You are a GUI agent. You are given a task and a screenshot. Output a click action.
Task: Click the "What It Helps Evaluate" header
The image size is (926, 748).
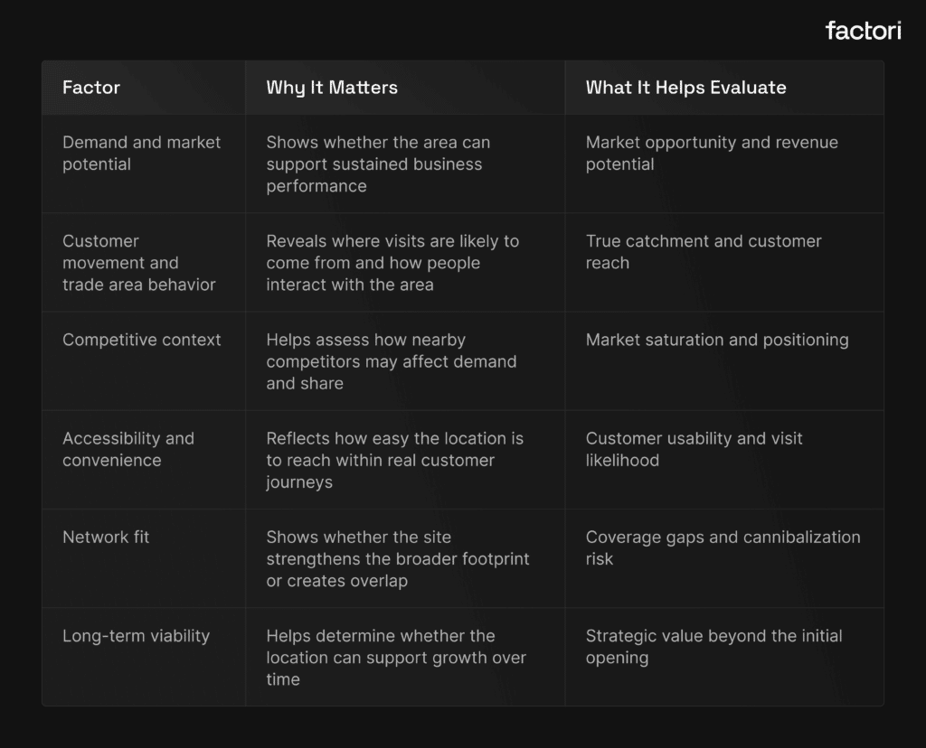tap(685, 88)
